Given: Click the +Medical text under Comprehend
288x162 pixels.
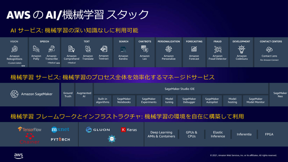Looking at the screenshot, I should tap(71, 63).
